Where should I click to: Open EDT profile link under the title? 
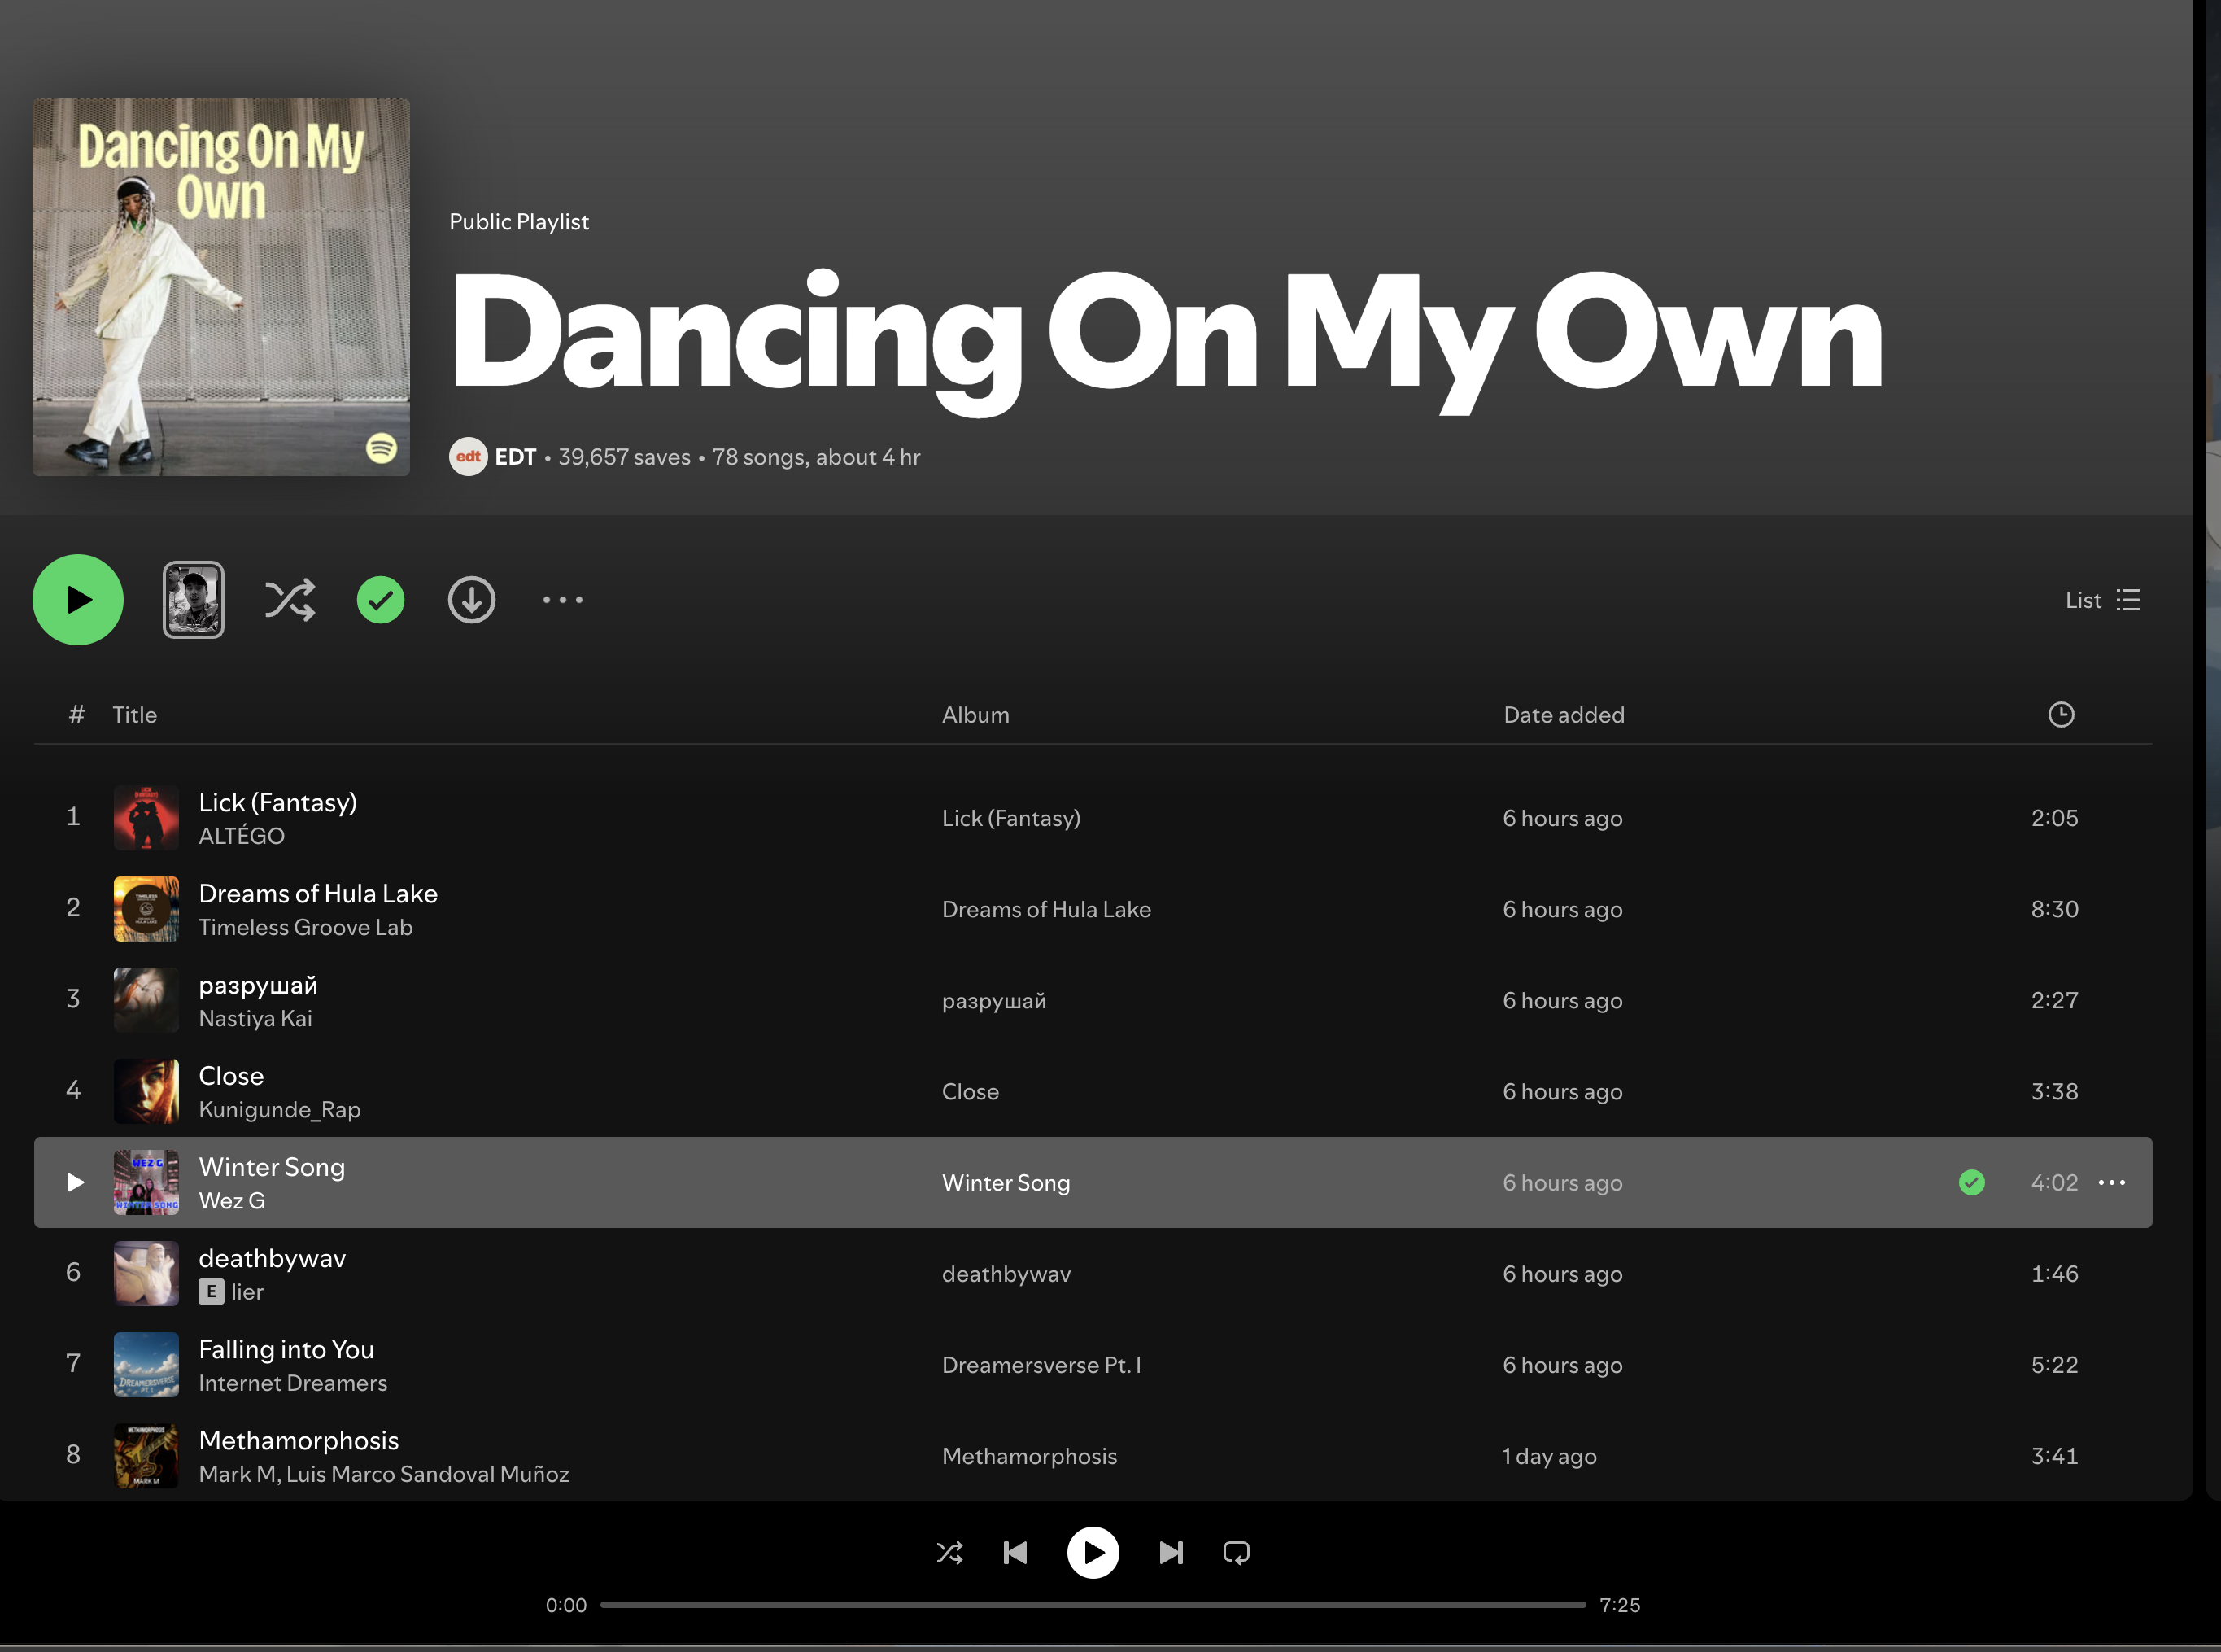[515, 457]
